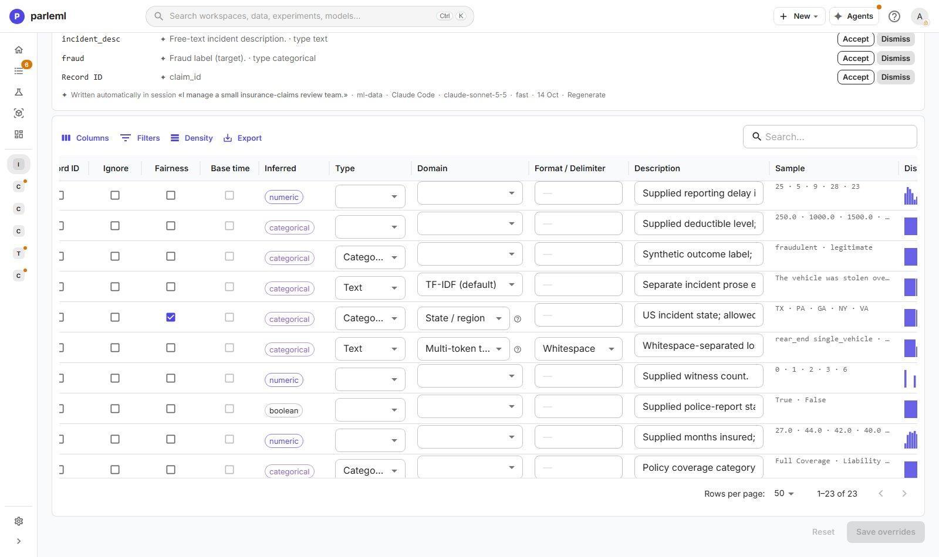939x557 pixels.
Task: Open the user avatar A menu
Action: pyautogui.click(x=920, y=16)
